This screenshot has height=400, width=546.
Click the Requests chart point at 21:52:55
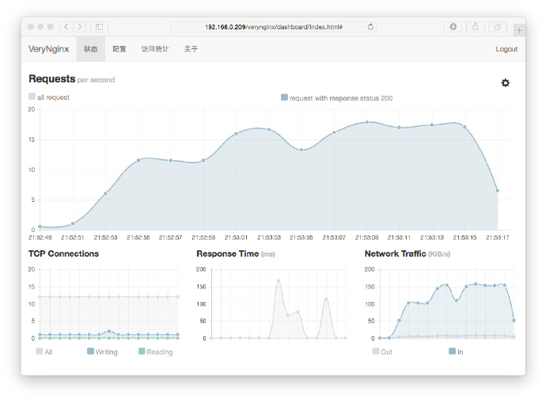point(138,160)
